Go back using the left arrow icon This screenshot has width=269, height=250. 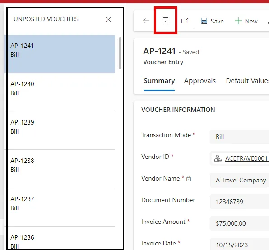[146, 21]
